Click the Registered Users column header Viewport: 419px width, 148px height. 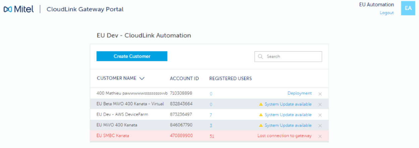tap(230, 79)
